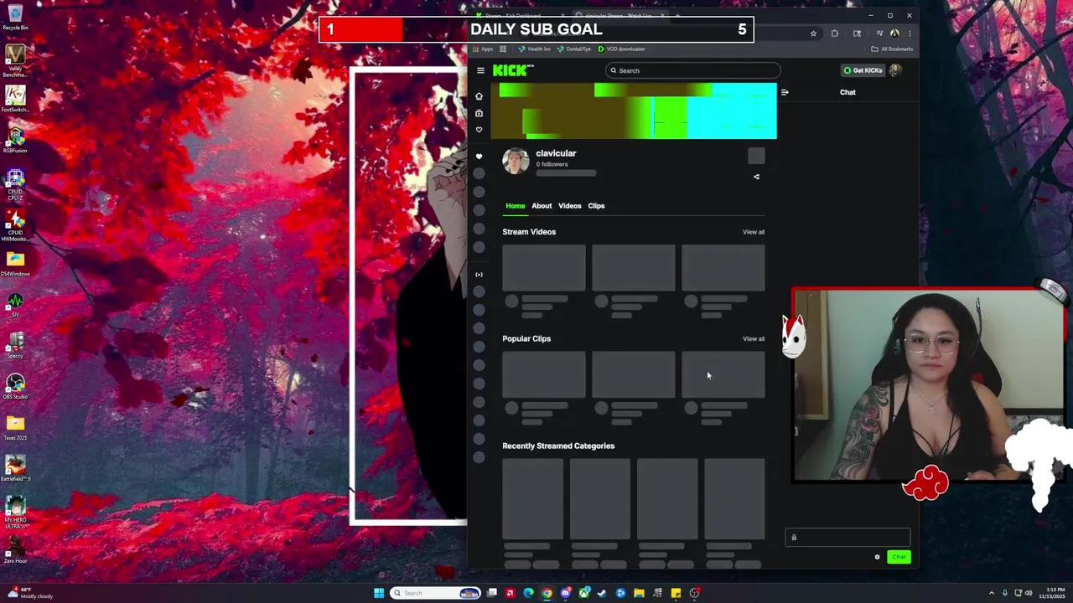Select the CPUID CPU-Z desktop icon

click(x=15, y=184)
